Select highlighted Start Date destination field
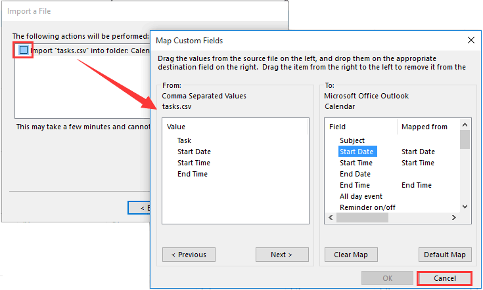Image resolution: width=483 pixels, height=290 pixels. tap(356, 152)
